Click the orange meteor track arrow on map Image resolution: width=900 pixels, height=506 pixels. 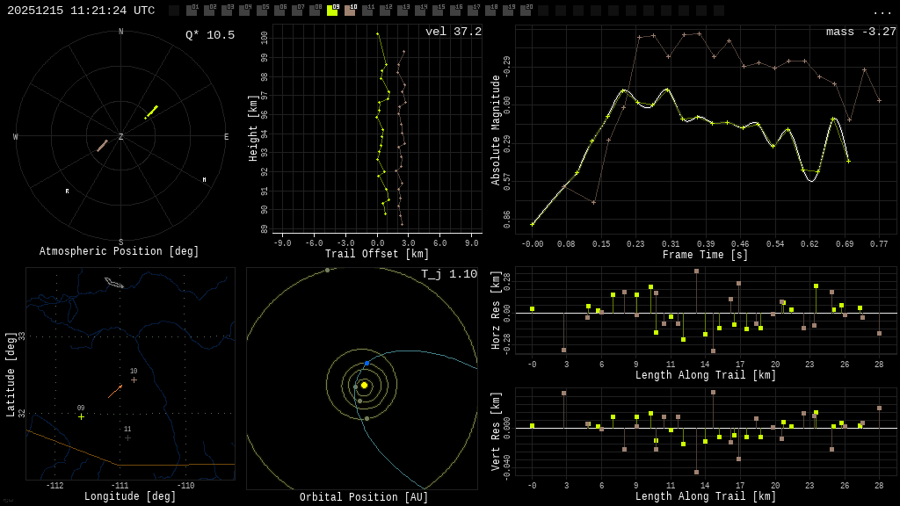pyautogui.click(x=115, y=391)
